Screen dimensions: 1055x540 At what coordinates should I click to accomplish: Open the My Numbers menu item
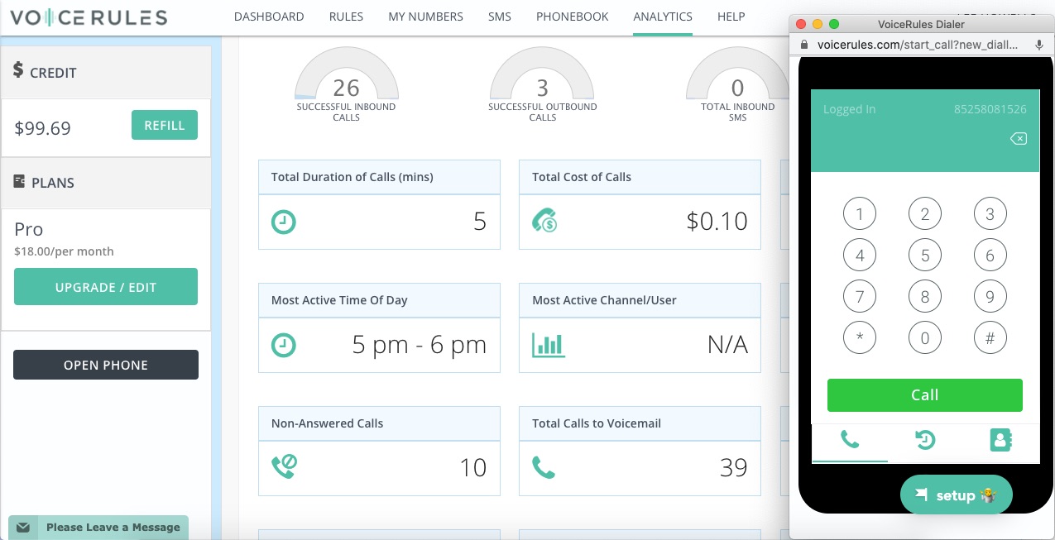(425, 17)
